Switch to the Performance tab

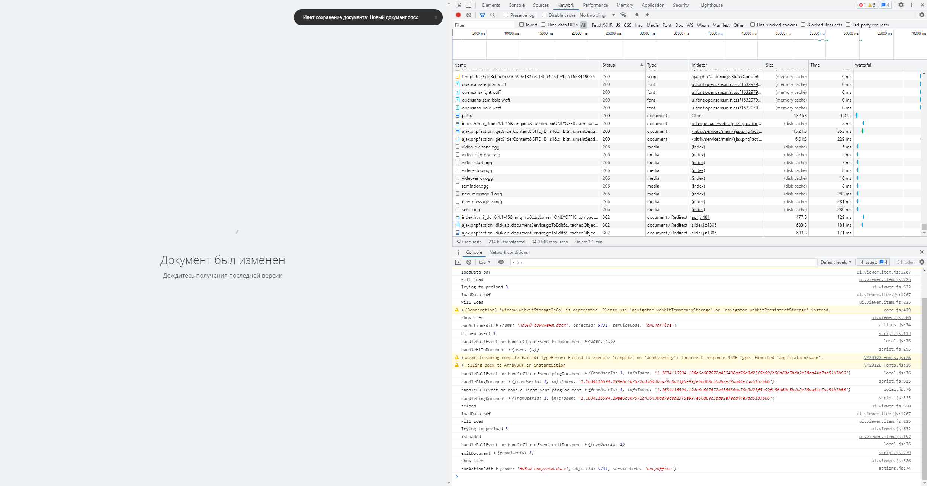[595, 5]
